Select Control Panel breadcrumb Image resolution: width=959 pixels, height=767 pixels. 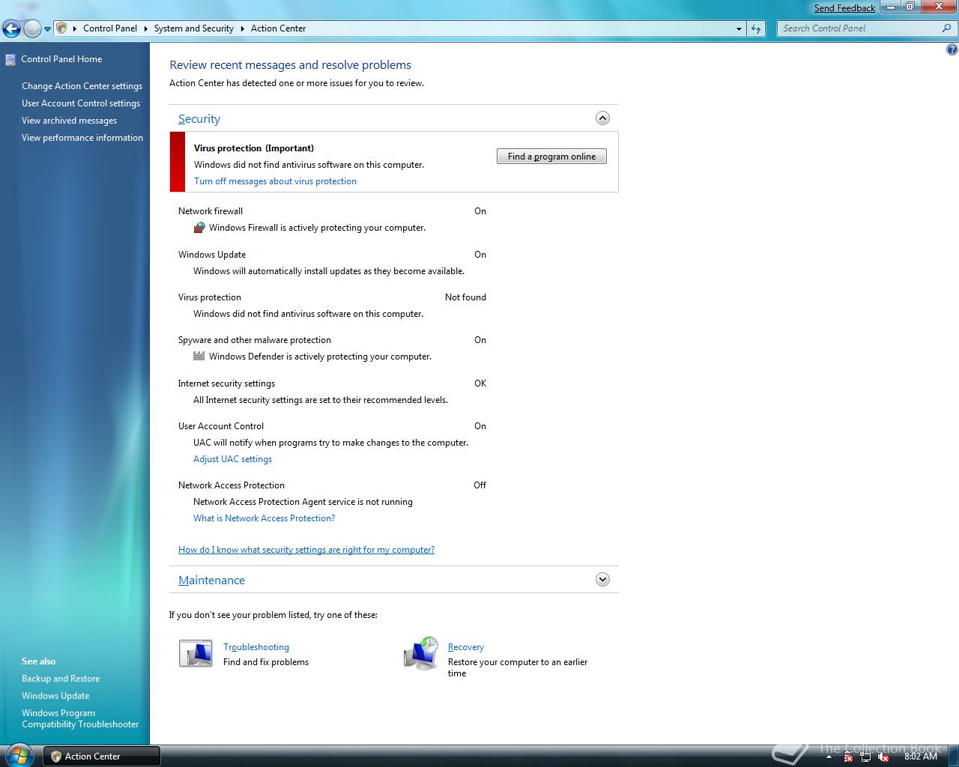point(110,28)
